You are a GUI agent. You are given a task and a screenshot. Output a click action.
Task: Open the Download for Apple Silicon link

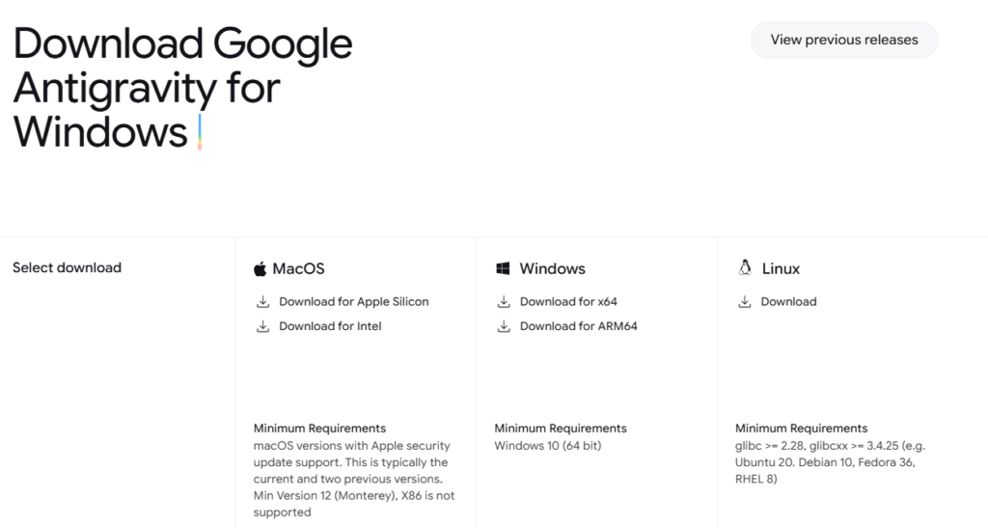tap(353, 302)
